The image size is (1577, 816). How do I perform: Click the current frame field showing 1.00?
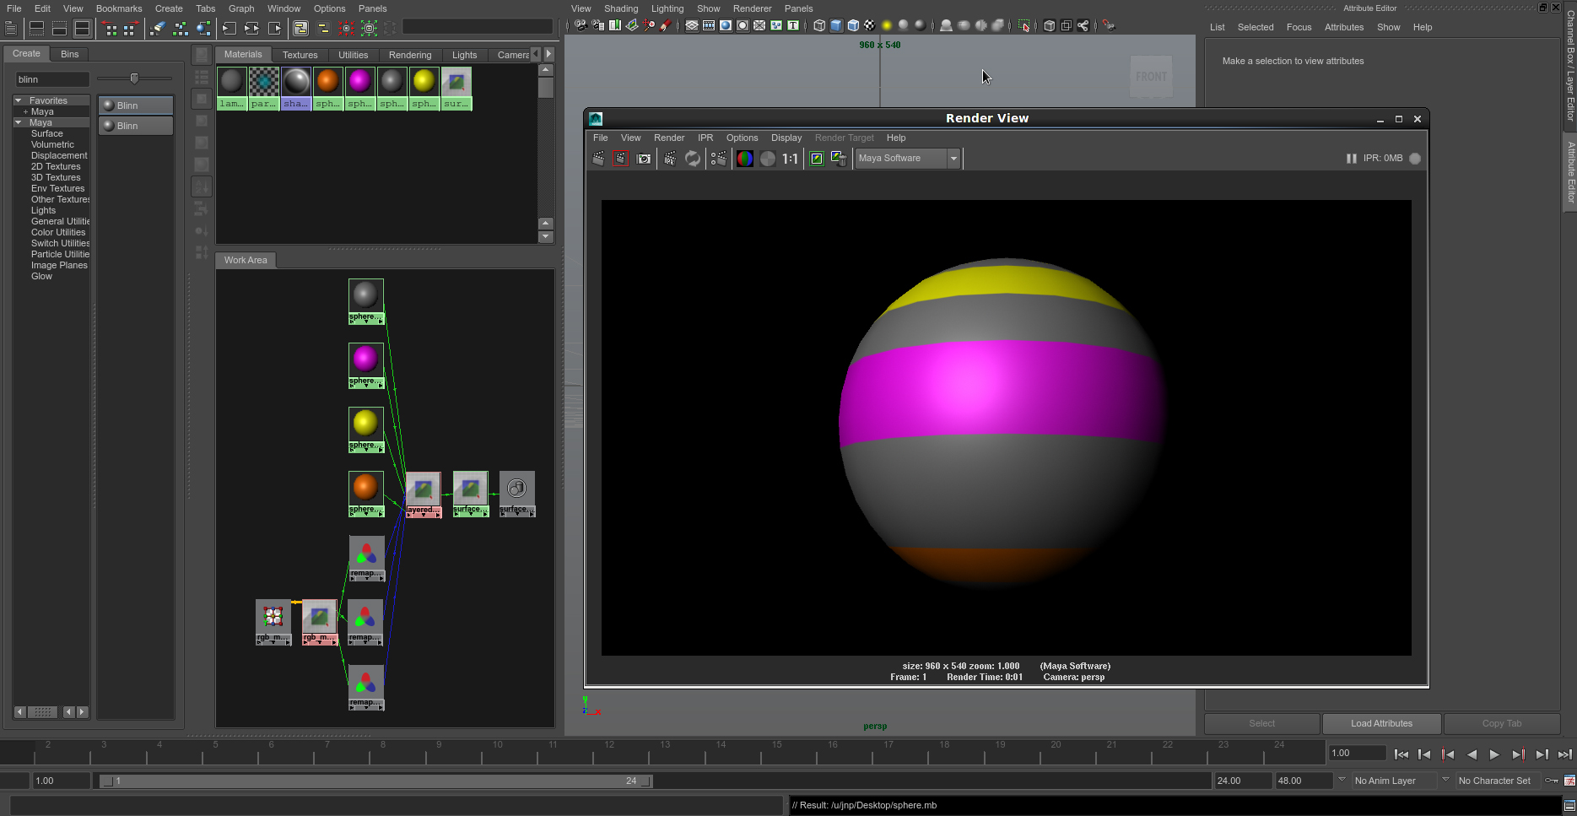coord(1357,753)
